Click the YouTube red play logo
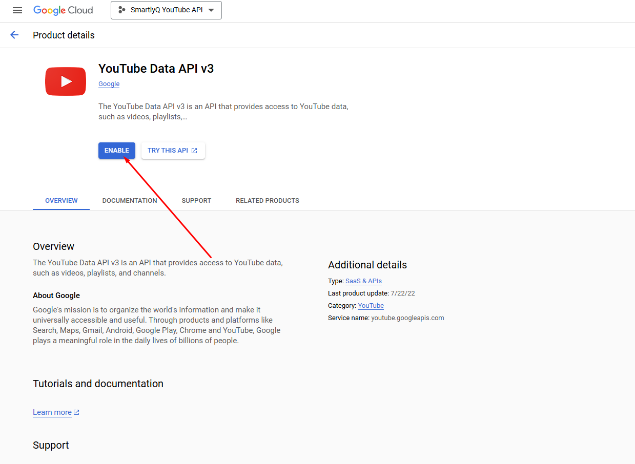 pos(66,81)
